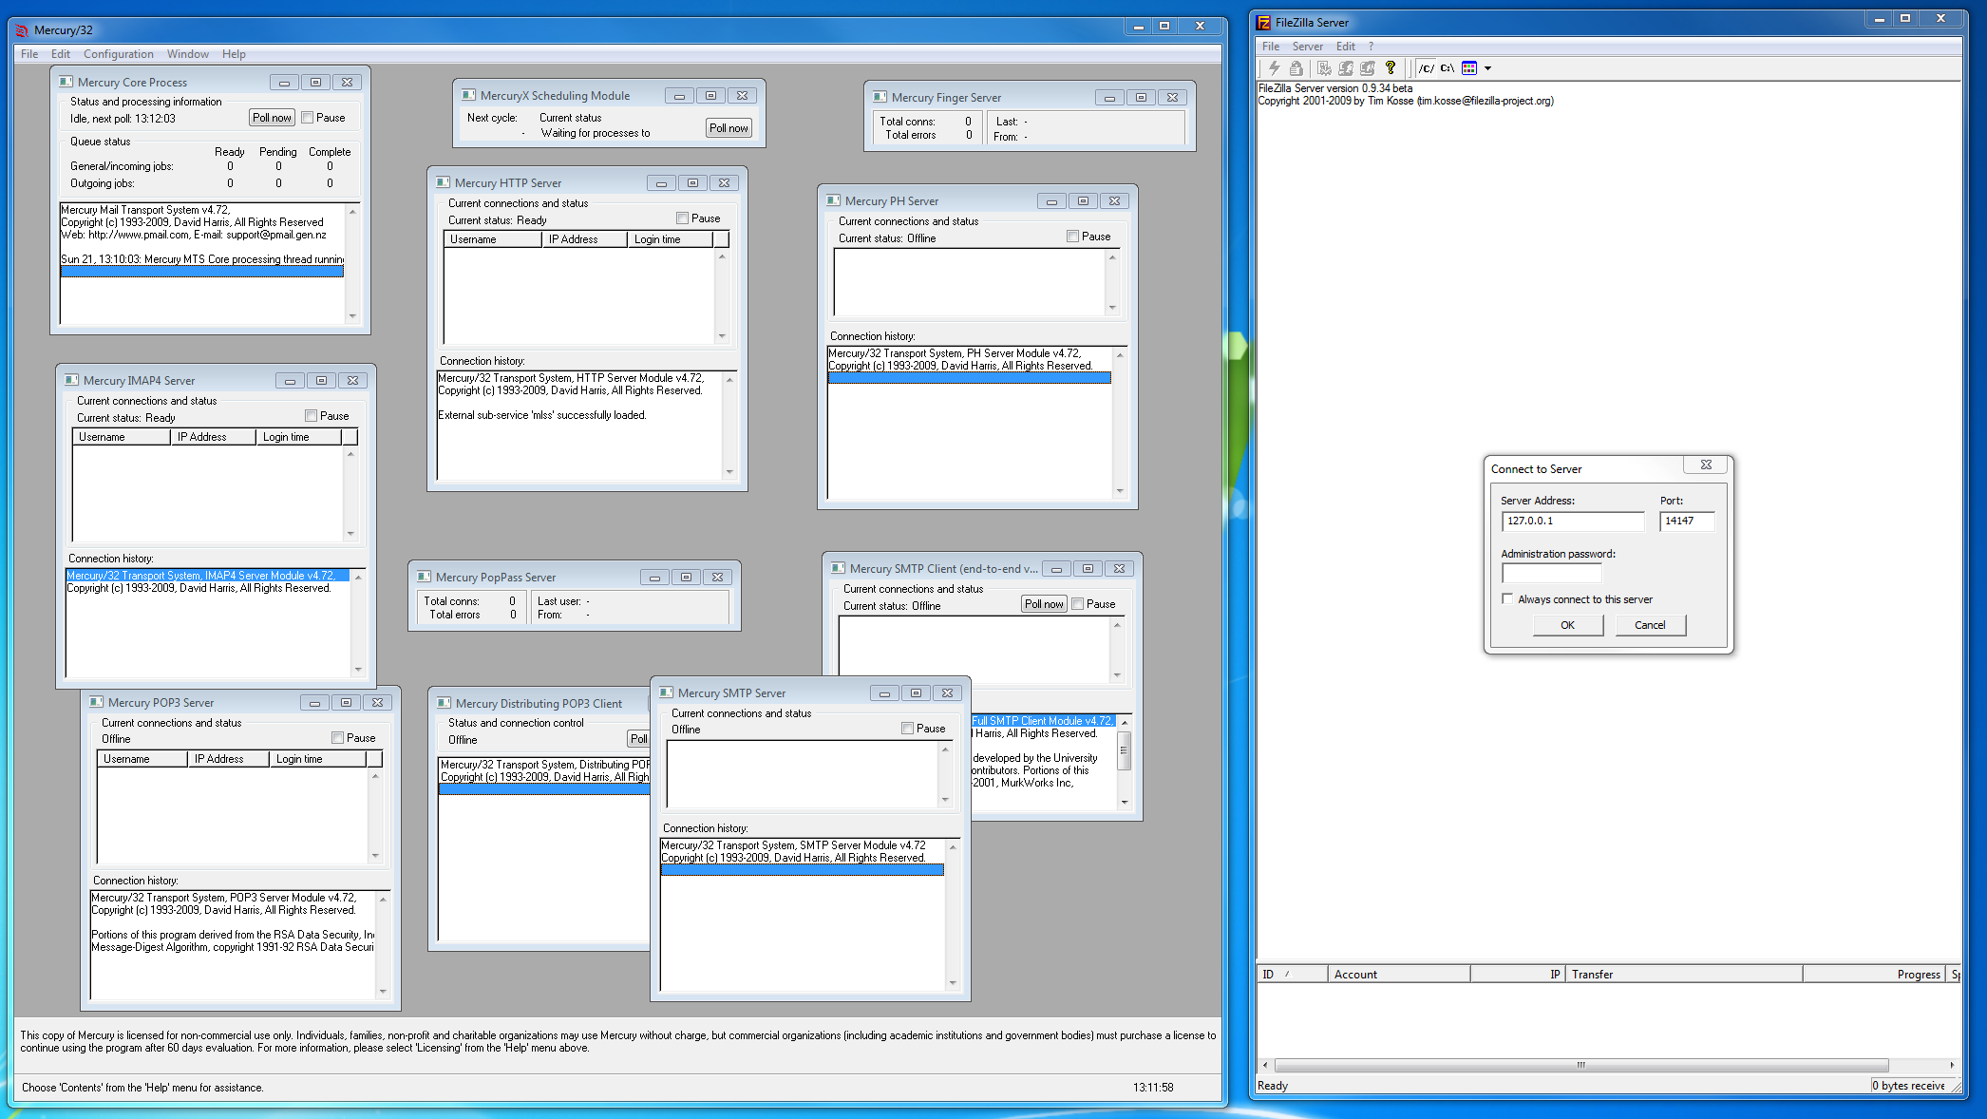Select the /C/ path display icon

pos(1426,68)
